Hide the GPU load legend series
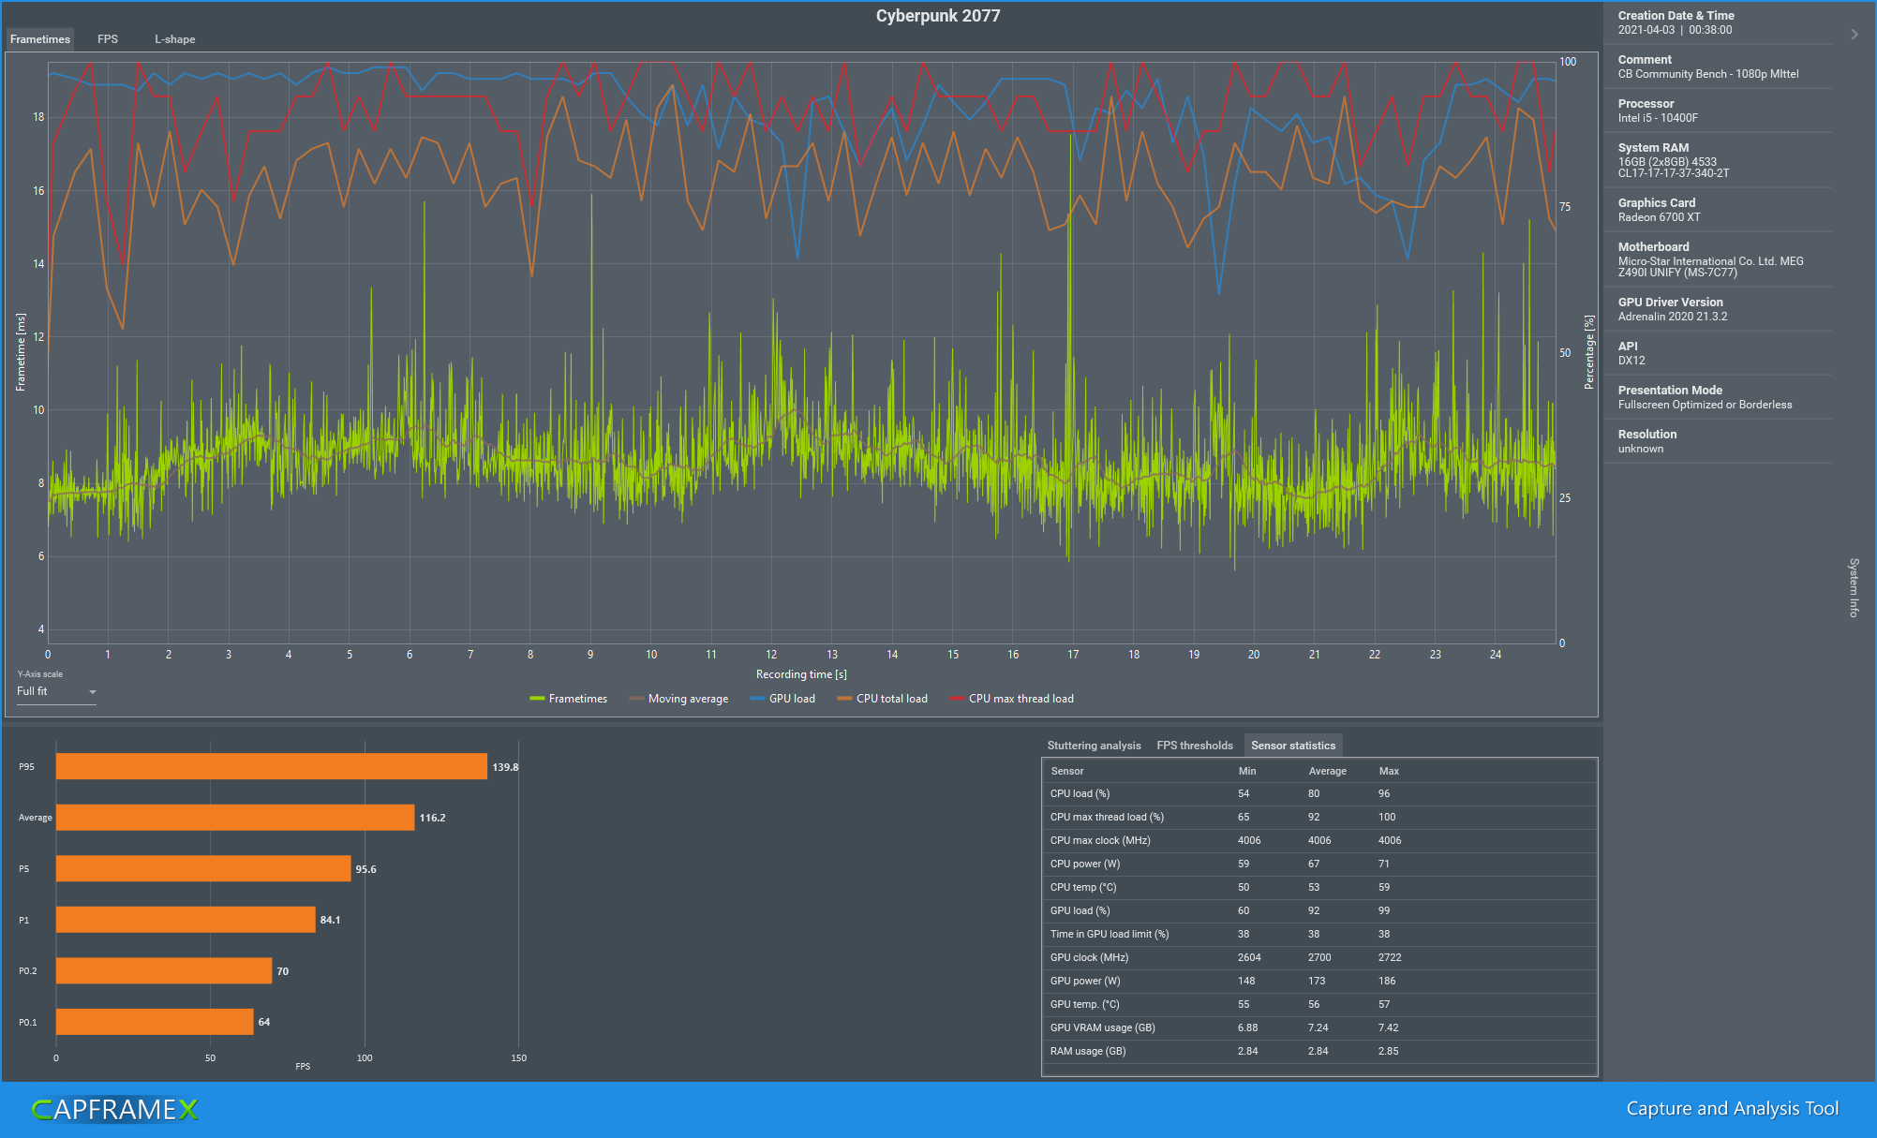Screen dimensions: 1877x1138 click(782, 699)
